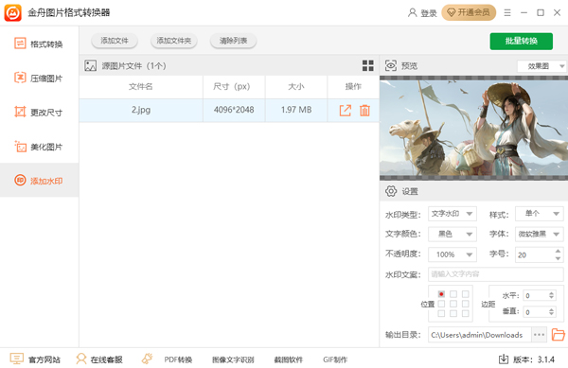Open the exported location icon for 2.jpg

click(x=345, y=111)
